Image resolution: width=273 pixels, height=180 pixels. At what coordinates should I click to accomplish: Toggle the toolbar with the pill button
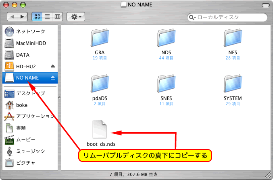coord(266,5)
